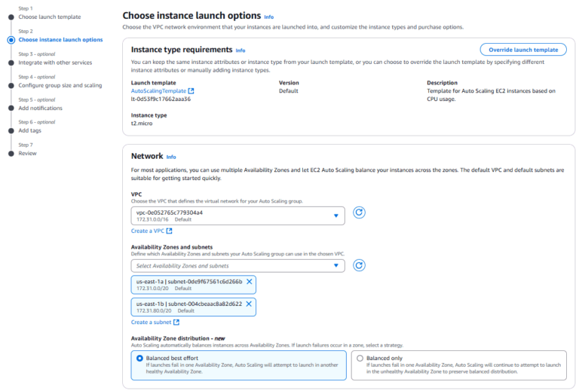Click external link icon beside Create a VPC
This screenshot has width=579, height=391.
[170, 231]
